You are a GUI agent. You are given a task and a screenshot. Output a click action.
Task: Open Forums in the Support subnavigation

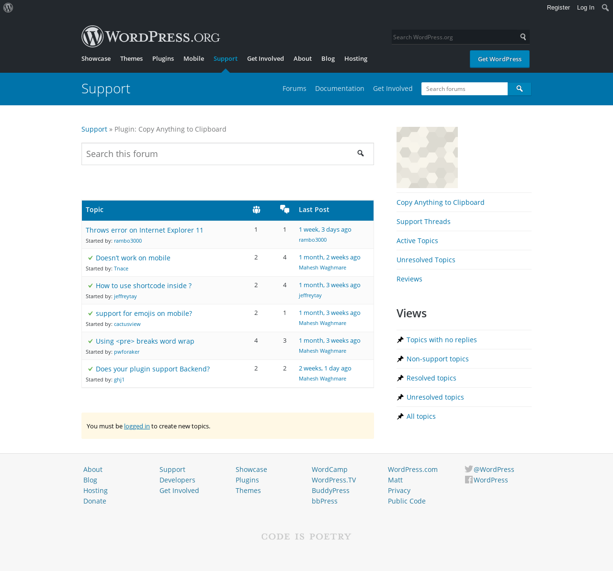click(295, 89)
